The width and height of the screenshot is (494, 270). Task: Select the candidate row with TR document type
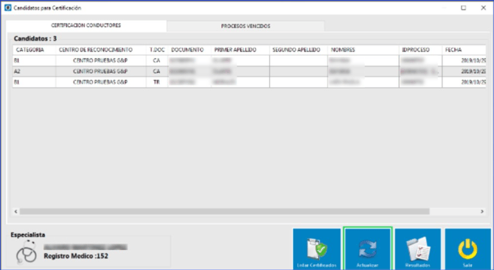249,82
